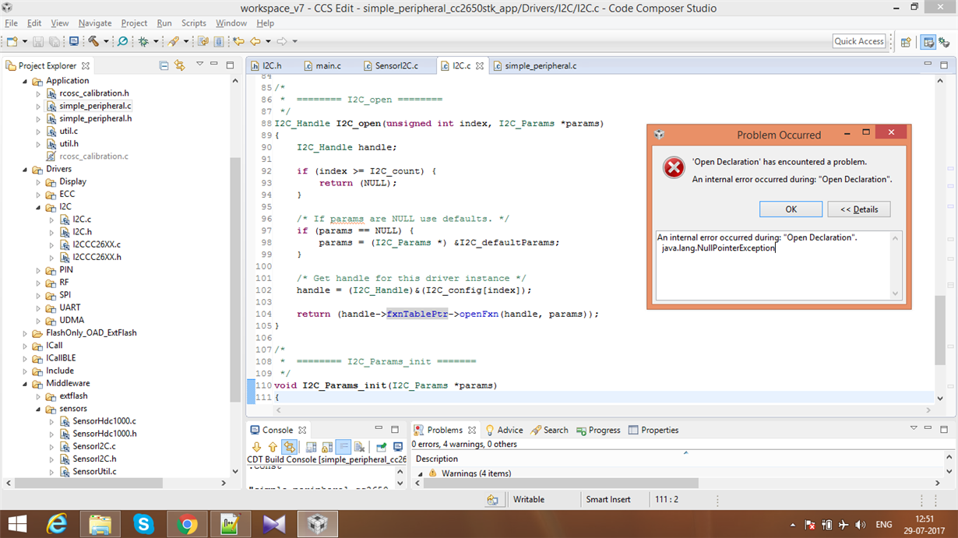Collapse the Middleware folder
958x538 pixels.
(x=25, y=384)
